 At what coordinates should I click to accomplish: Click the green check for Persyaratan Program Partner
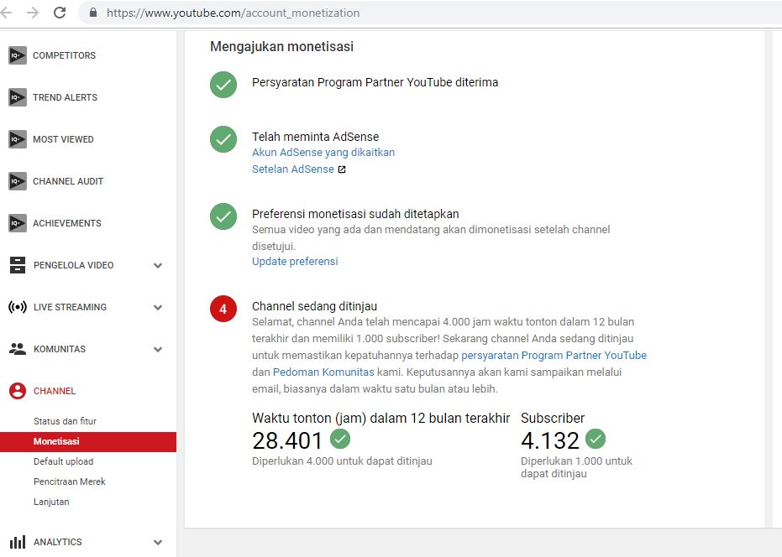tap(223, 85)
